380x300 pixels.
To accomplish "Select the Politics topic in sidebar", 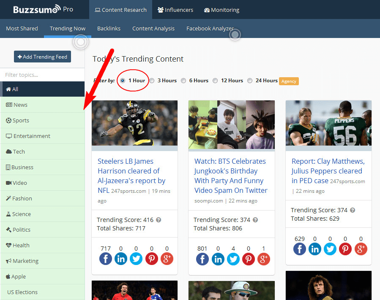I will coord(42,230).
